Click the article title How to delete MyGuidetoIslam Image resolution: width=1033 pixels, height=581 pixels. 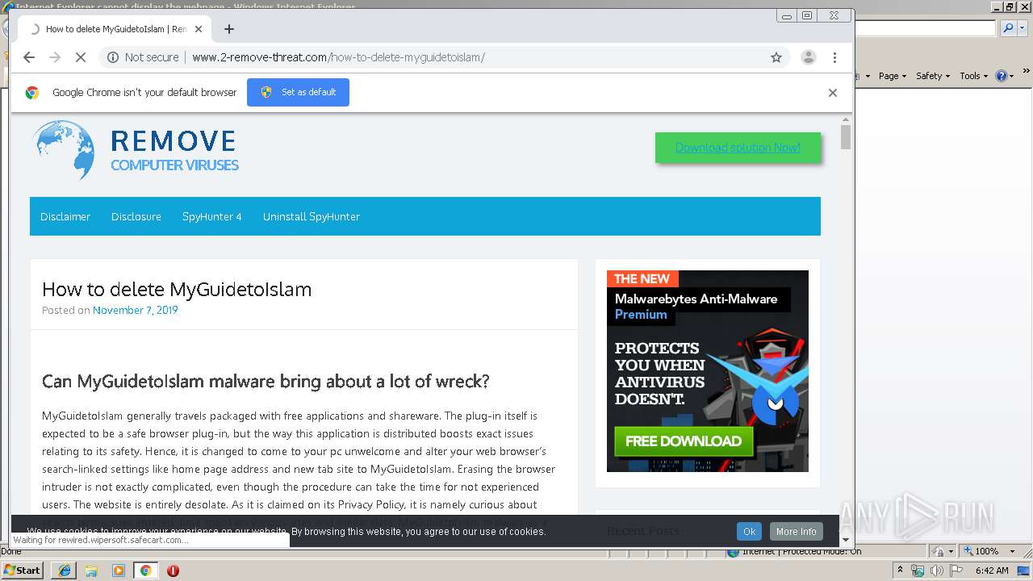click(177, 289)
